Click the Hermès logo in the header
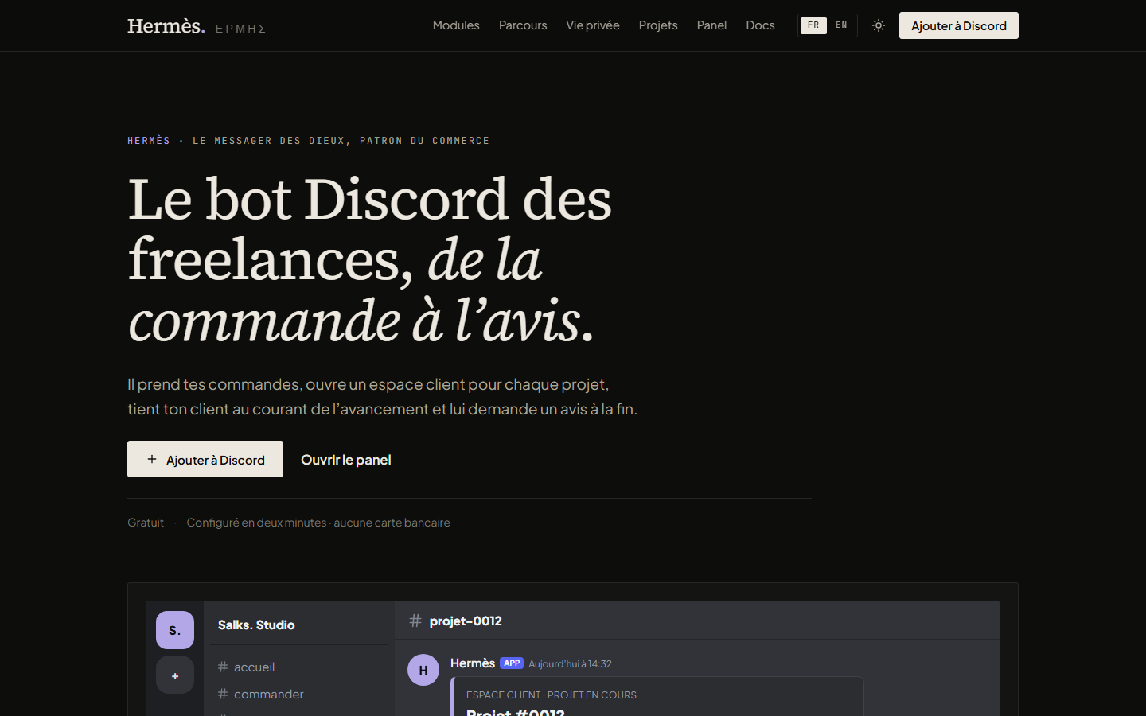Screen dimensions: 1146x716 [x=166, y=25]
